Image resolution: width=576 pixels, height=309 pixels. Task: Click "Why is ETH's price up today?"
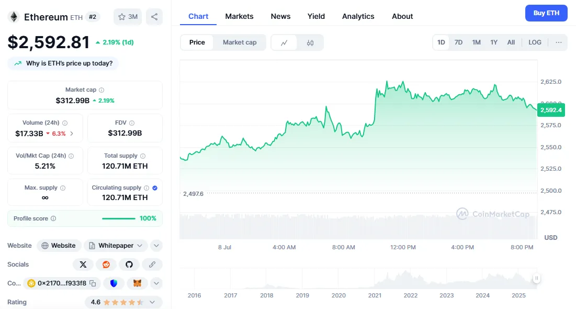(x=63, y=63)
